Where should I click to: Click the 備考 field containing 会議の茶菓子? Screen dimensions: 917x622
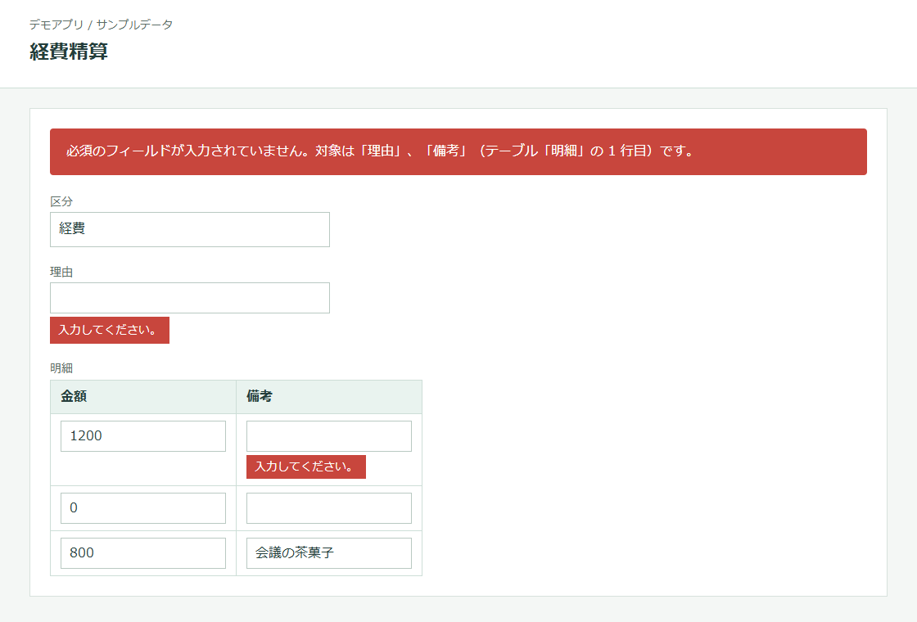pyautogui.click(x=328, y=553)
